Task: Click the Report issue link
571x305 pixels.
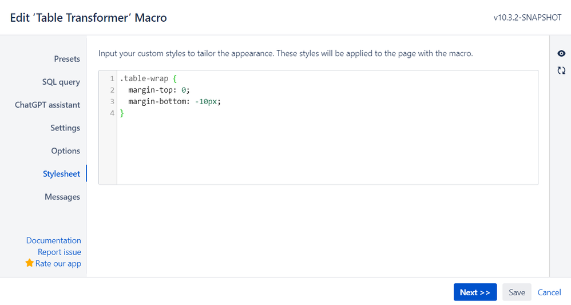Action: pyautogui.click(x=60, y=252)
